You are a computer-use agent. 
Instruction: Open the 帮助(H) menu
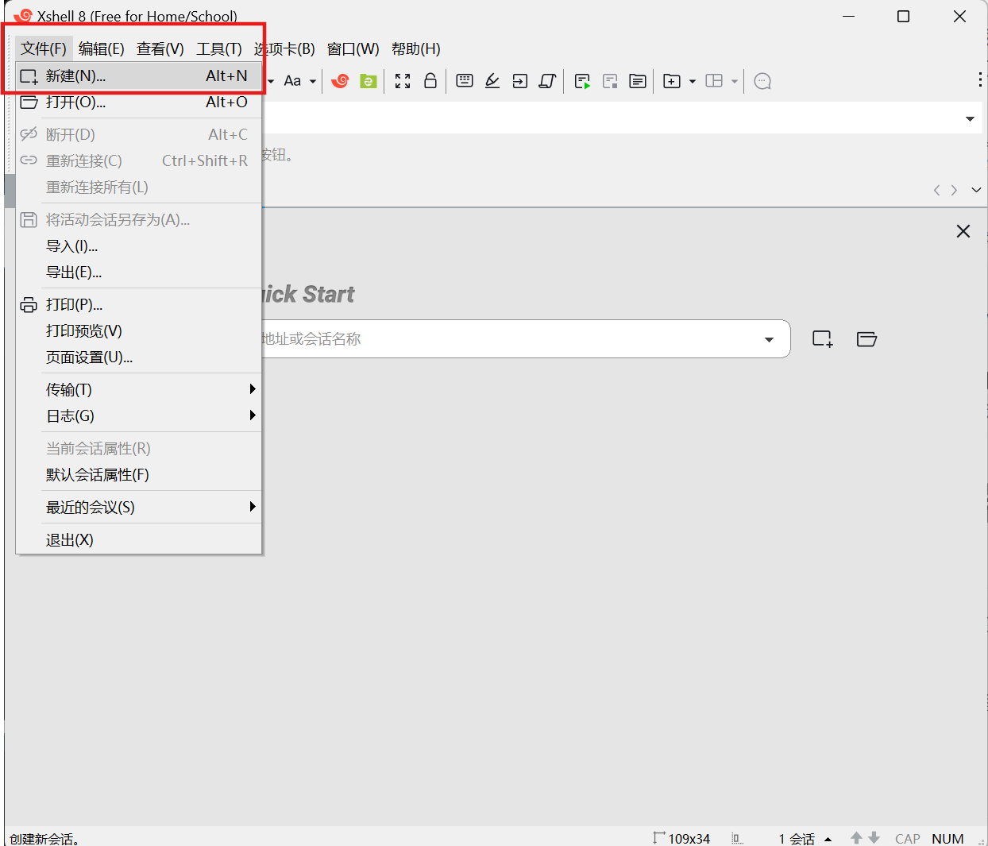pos(415,49)
